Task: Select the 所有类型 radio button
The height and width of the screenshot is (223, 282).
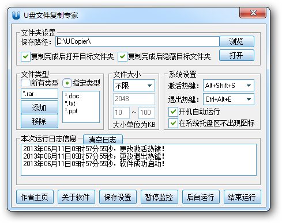Action: 25,83
